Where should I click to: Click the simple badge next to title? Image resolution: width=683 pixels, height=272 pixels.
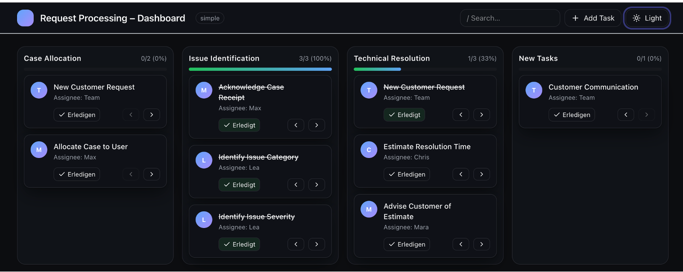pyautogui.click(x=210, y=18)
